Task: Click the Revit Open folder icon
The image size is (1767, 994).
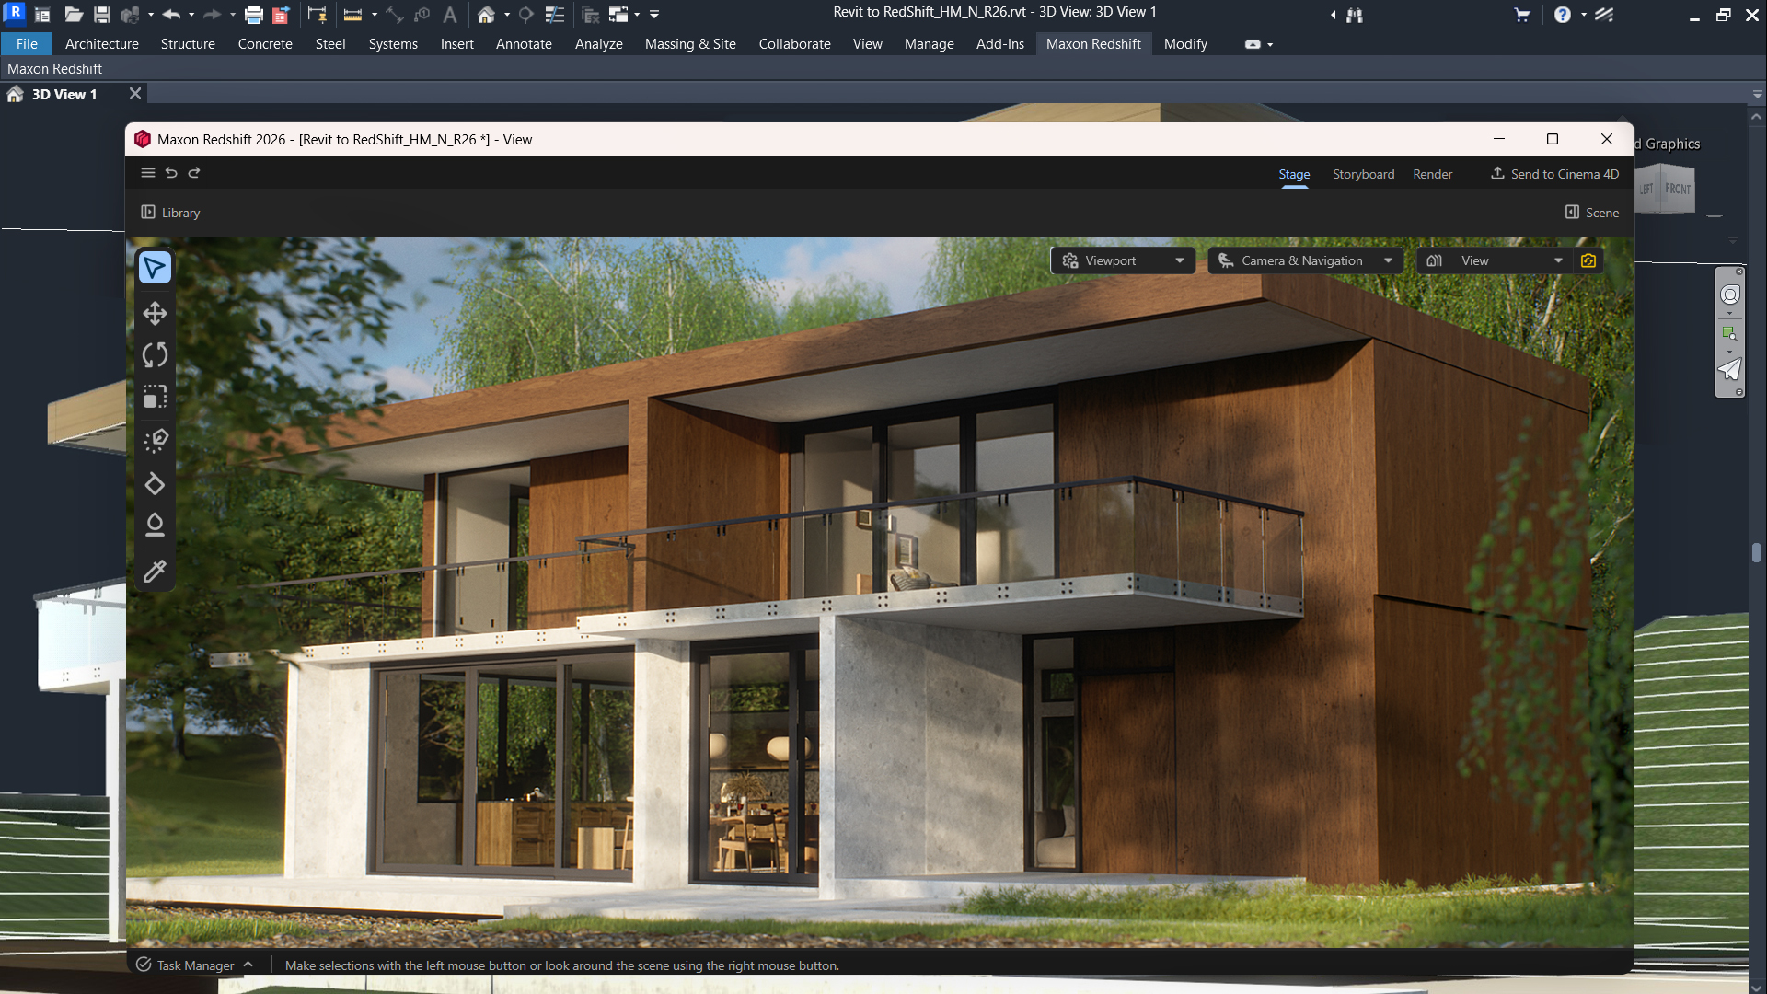Action: pos(74,15)
